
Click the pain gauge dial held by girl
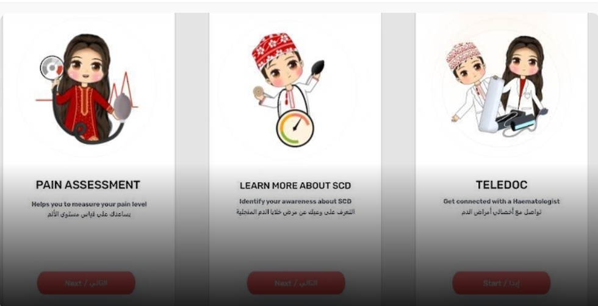click(x=52, y=68)
